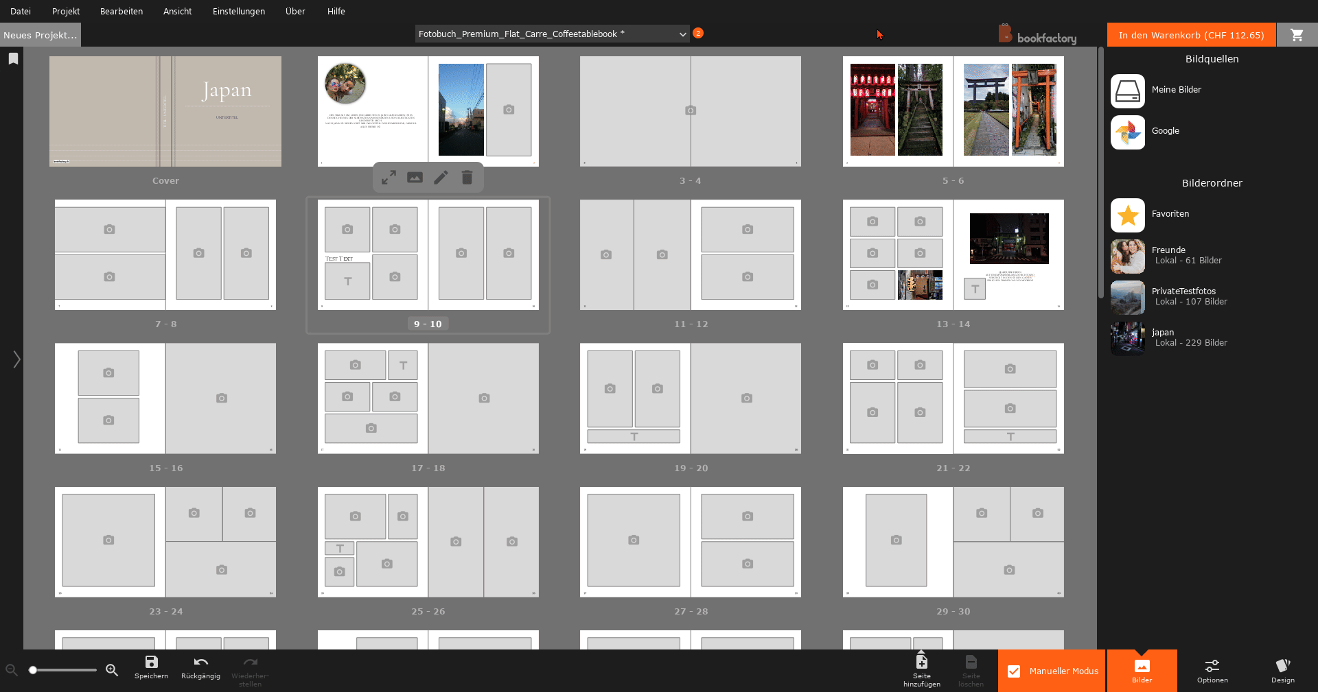Edit spread 9-10 with the pencil icon
Image resolution: width=1318 pixels, height=692 pixels.
[441, 178]
